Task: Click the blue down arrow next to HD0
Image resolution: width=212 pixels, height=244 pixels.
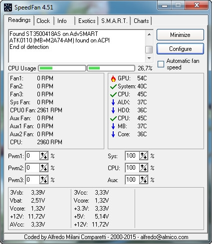Action: click(x=113, y=110)
